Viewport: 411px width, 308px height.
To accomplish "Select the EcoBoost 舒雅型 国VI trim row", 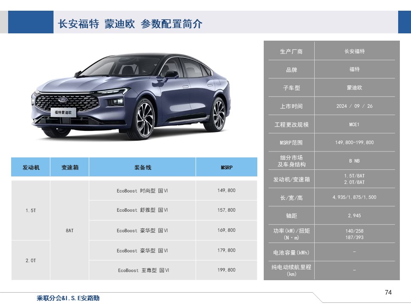I will click(142, 210).
